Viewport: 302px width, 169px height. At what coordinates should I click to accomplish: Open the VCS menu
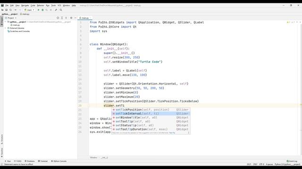pyautogui.click(x=59, y=6)
